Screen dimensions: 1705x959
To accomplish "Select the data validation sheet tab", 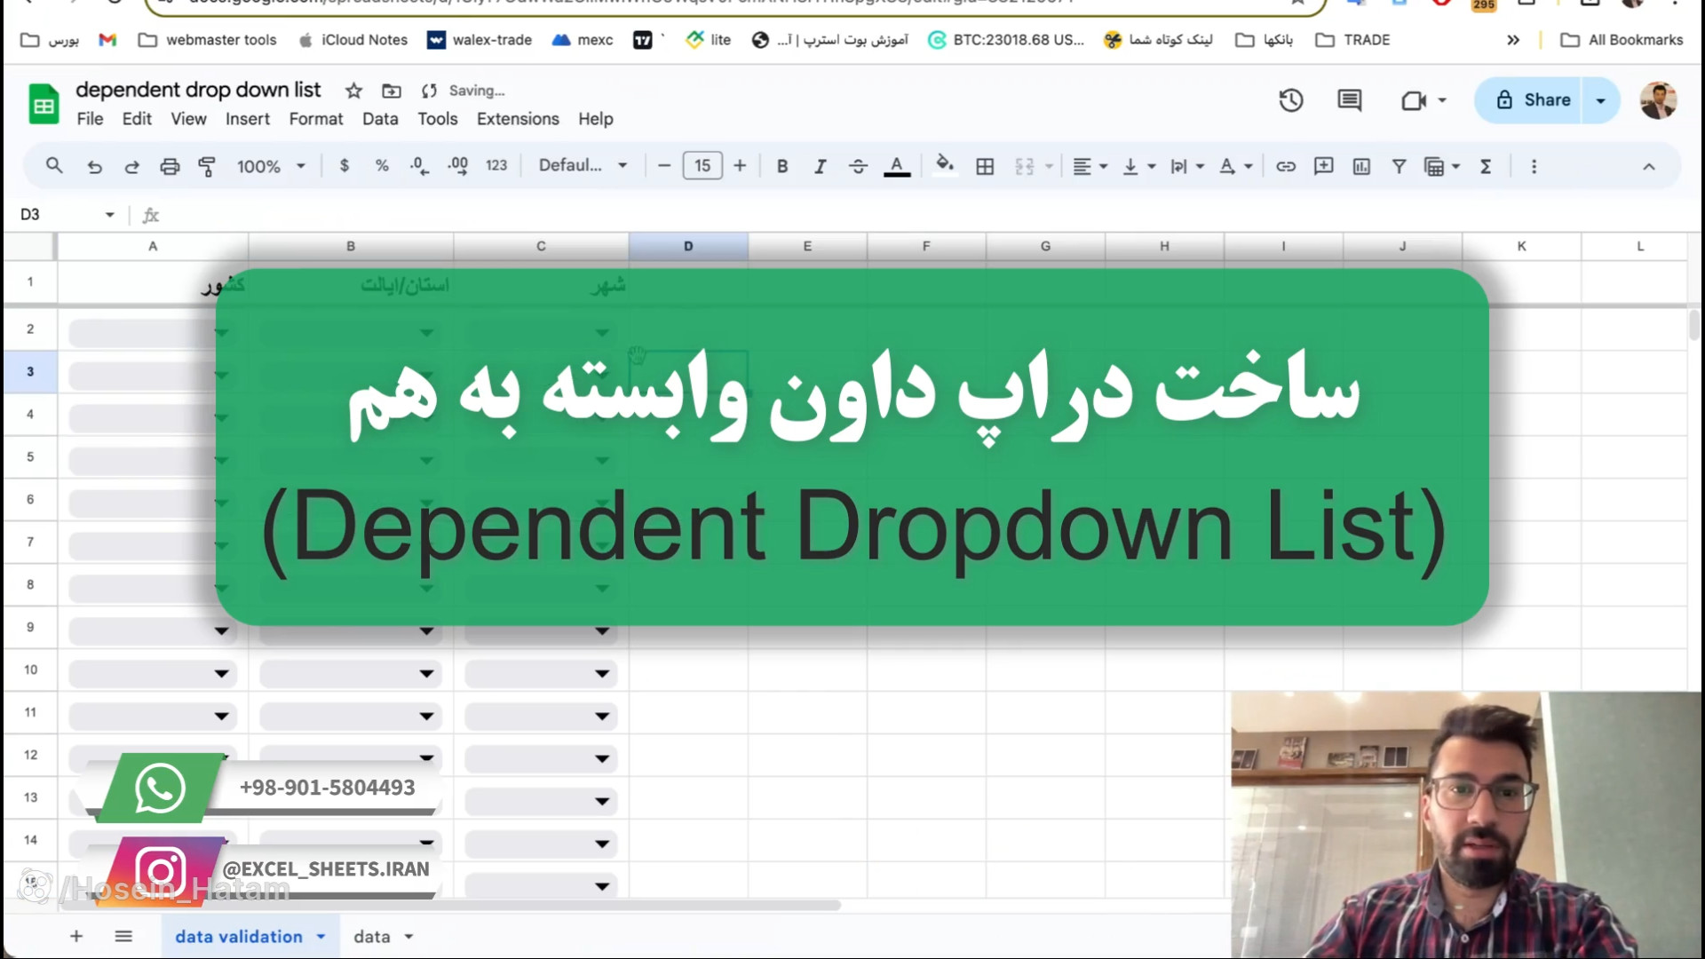I will (239, 937).
